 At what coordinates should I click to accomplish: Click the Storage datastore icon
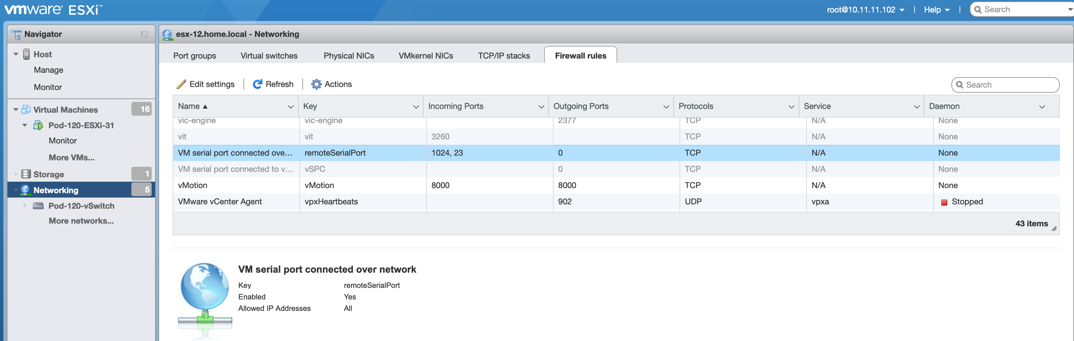pos(26,174)
